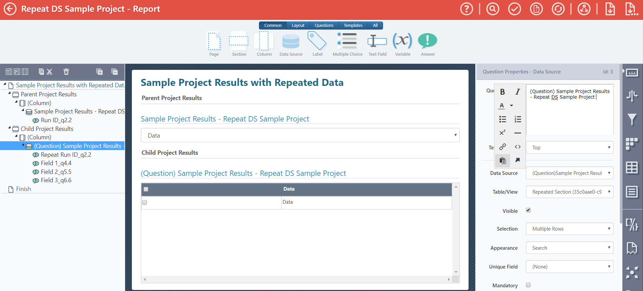This screenshot has width=643, height=291.
Task: Select Finish page in the tree
Action: (x=23, y=189)
